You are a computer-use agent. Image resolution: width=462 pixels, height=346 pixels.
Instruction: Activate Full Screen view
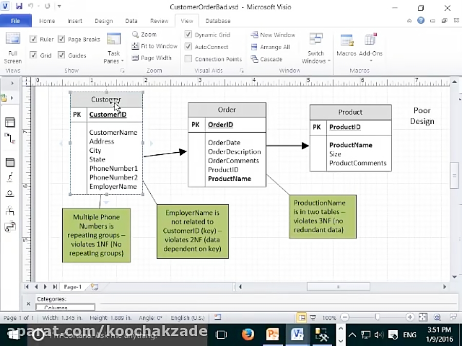[12, 46]
